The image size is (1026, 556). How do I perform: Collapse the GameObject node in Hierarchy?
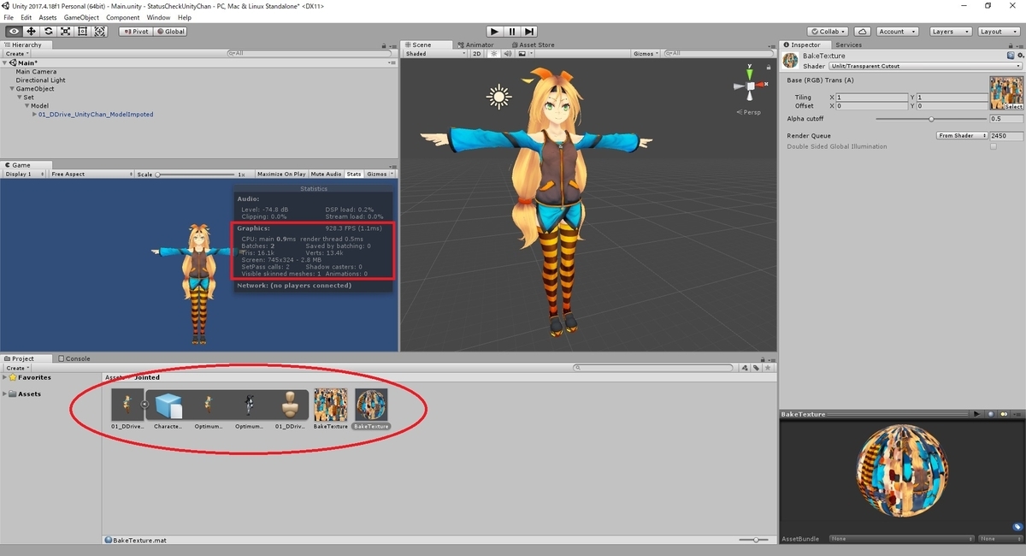[12, 88]
